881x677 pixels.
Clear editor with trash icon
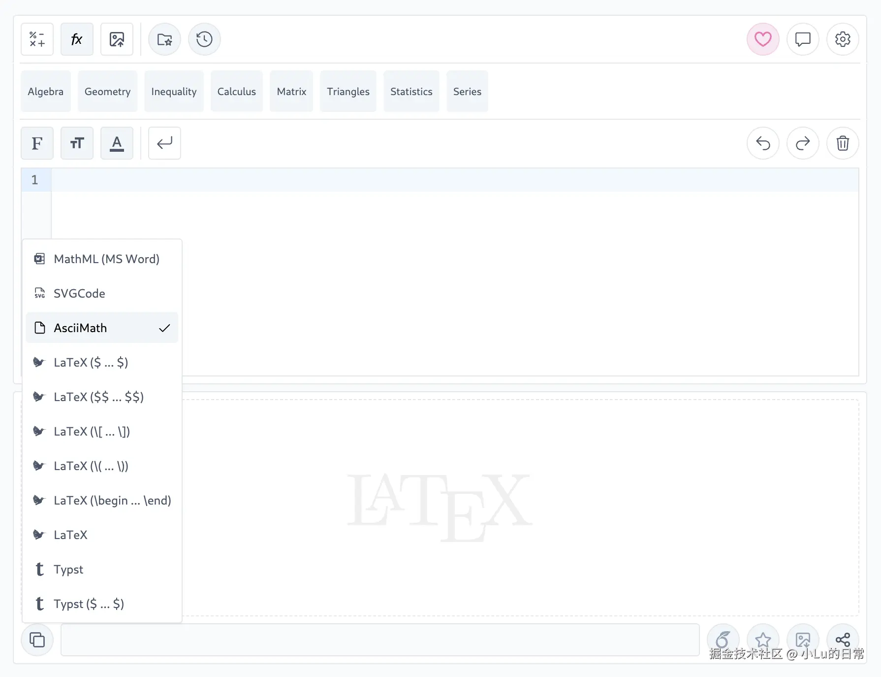point(843,143)
